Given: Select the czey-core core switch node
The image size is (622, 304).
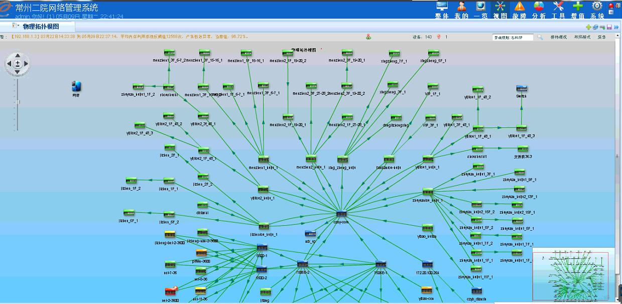Looking at the screenshot, I should pos(341,214).
